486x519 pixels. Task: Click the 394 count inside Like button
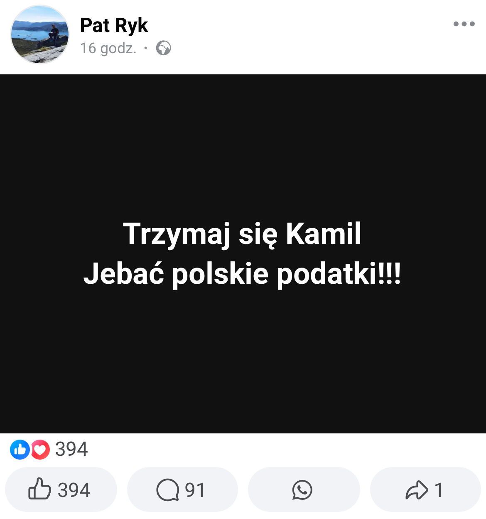[x=74, y=490]
